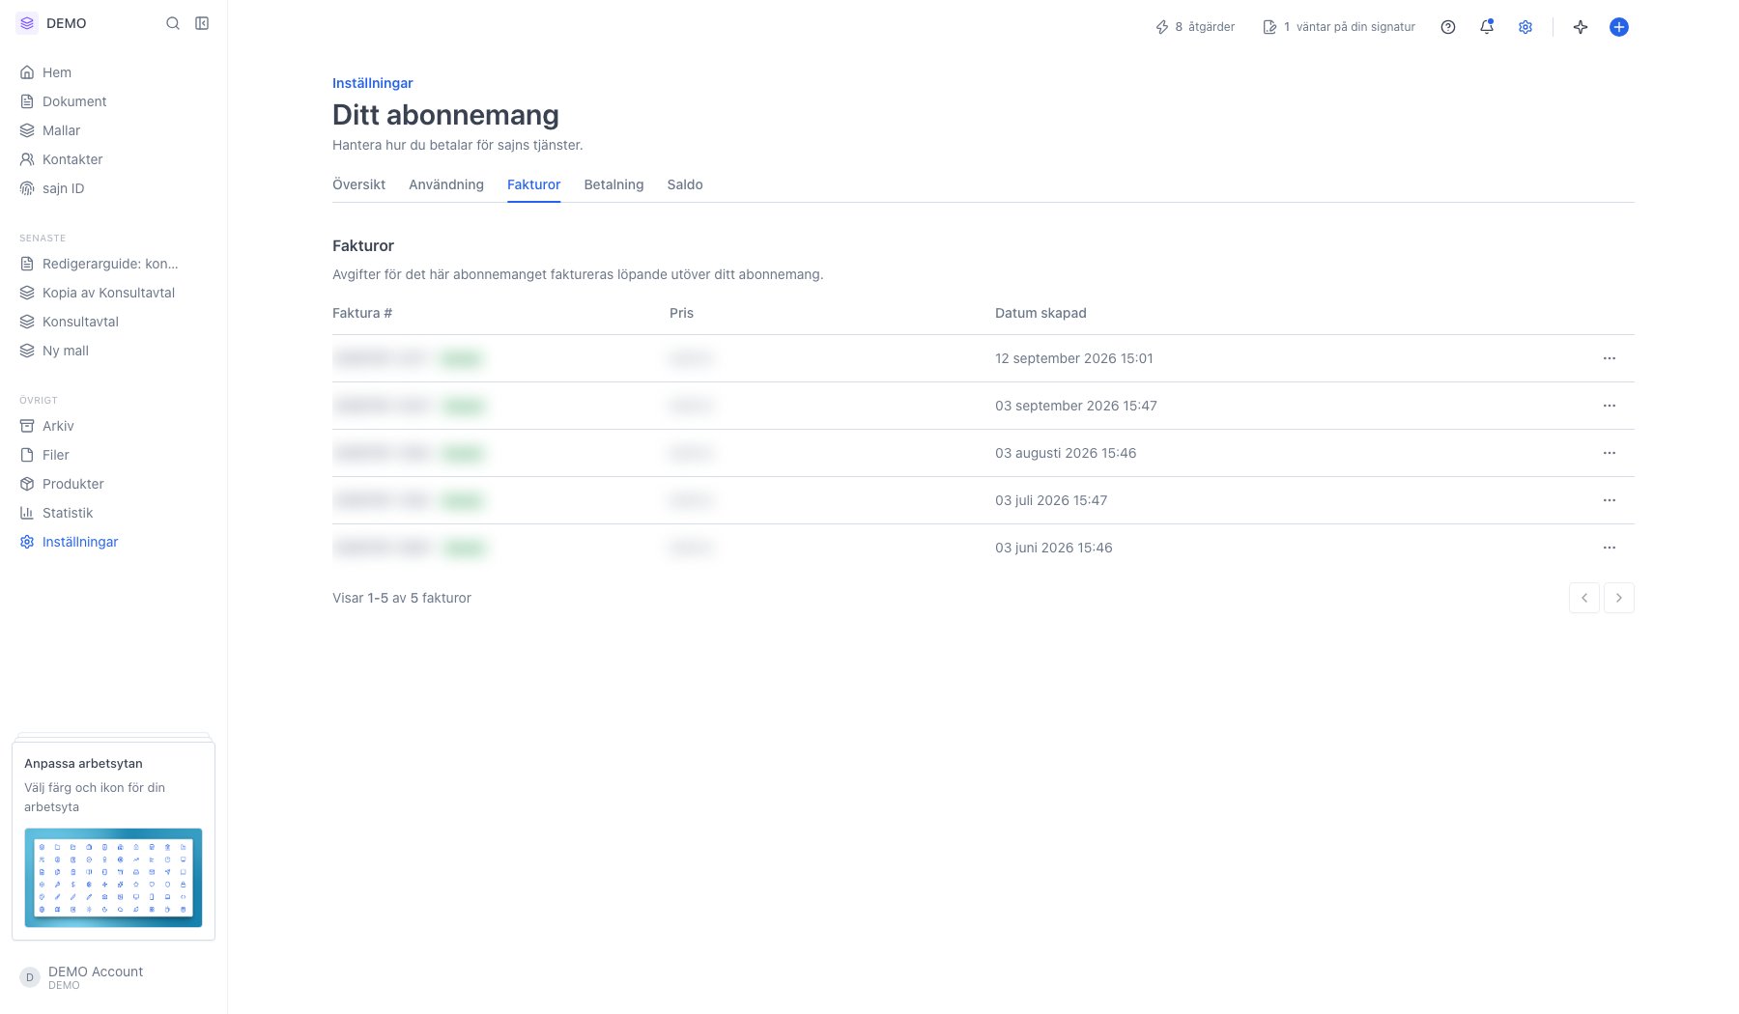This screenshot has height=1014, width=1739.
Task: Switch to the Användning tab
Action: [x=446, y=184]
